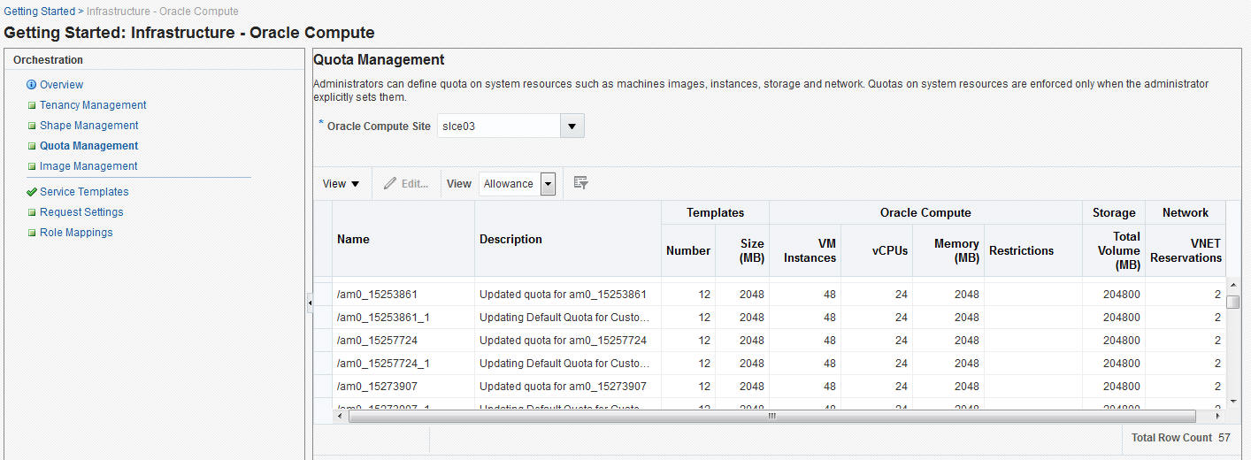The image size is (1251, 460).
Task: Open Request Settings link
Action: tap(81, 212)
